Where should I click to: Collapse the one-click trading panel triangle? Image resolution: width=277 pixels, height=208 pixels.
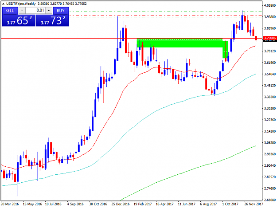click(4, 4)
